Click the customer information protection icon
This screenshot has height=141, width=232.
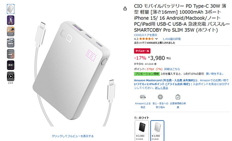tap(178, 97)
